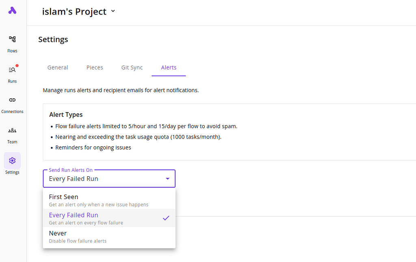This screenshot has width=416, height=262.
Task: Select the Alerts tab
Action: pyautogui.click(x=169, y=67)
